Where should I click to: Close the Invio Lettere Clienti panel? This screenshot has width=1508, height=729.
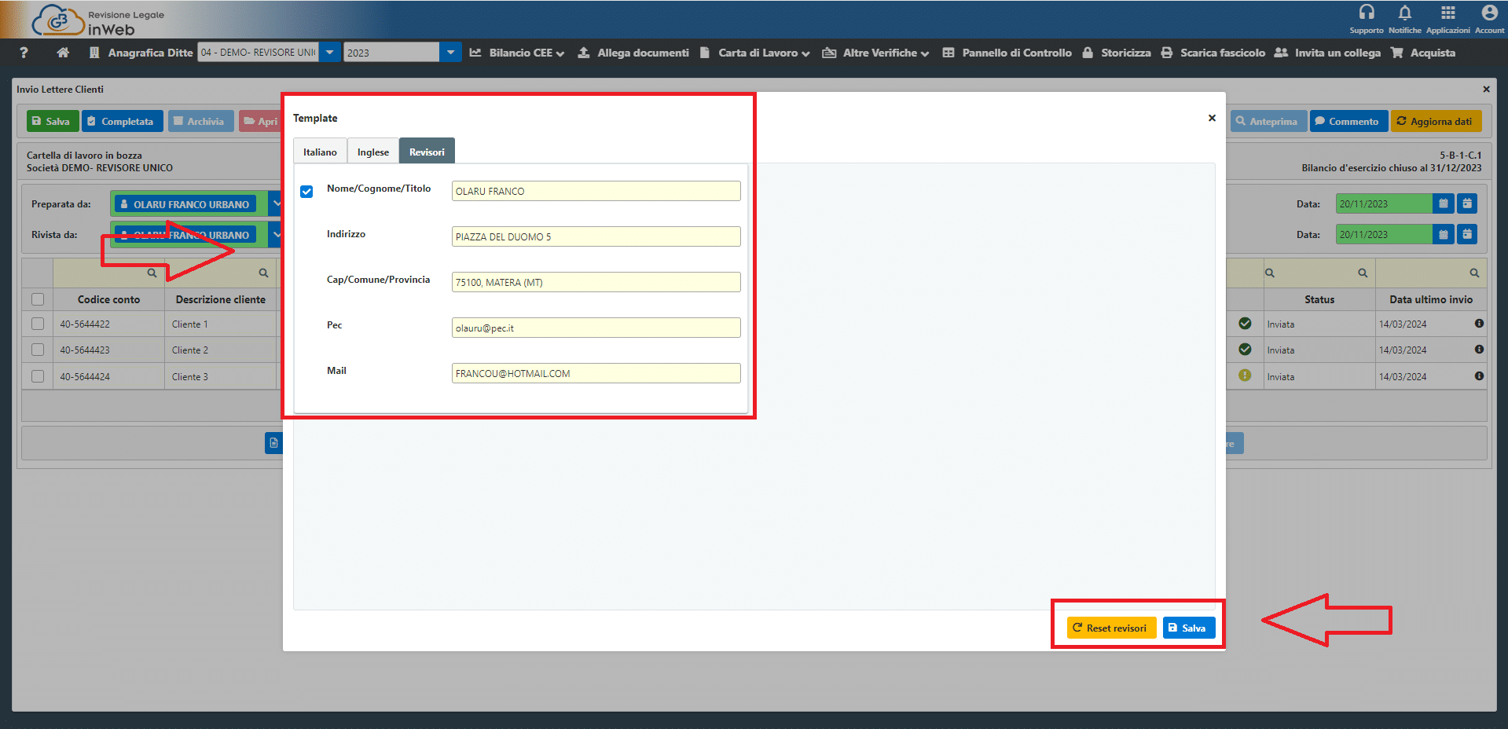pyautogui.click(x=1486, y=90)
